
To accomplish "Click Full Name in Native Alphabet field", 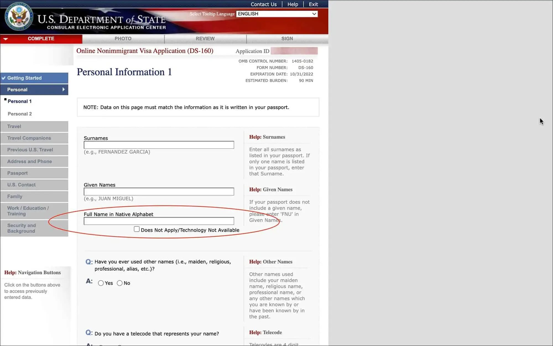I will (x=159, y=221).
